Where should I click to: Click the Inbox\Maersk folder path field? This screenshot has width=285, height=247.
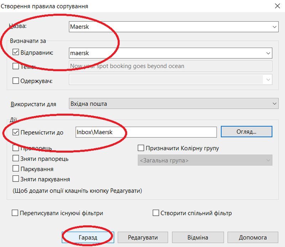tap(146, 132)
